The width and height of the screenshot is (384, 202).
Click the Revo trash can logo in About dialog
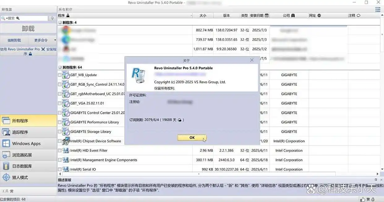point(139,75)
